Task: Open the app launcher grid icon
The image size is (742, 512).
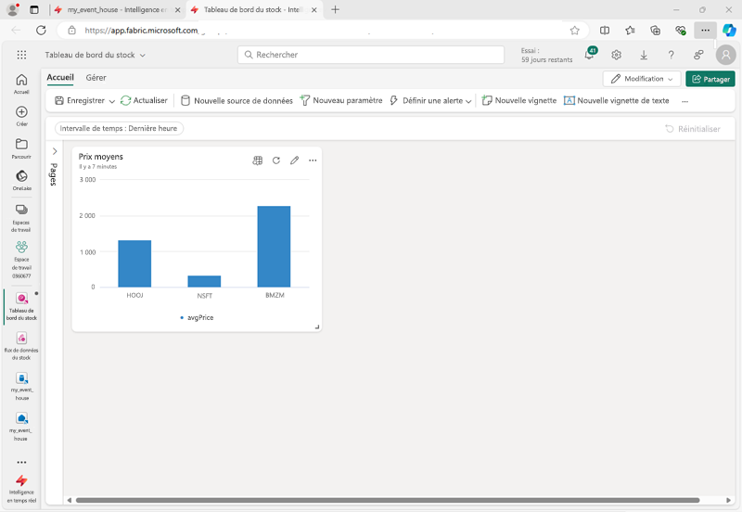Action: [x=21, y=55]
